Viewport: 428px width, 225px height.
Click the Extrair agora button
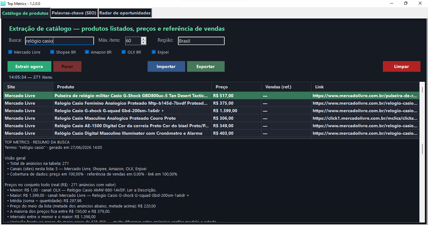29,66
